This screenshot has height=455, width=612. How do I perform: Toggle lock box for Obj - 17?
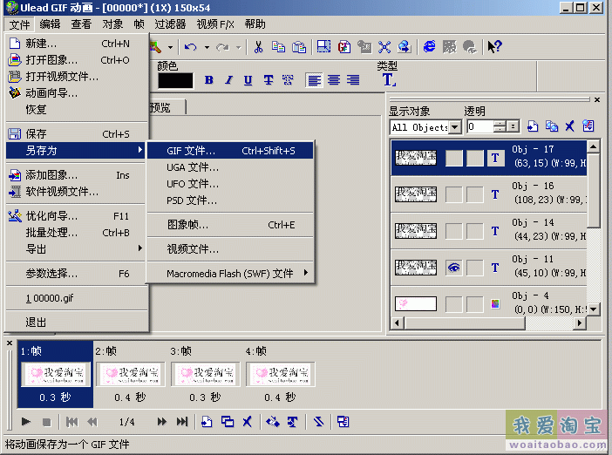coord(475,158)
